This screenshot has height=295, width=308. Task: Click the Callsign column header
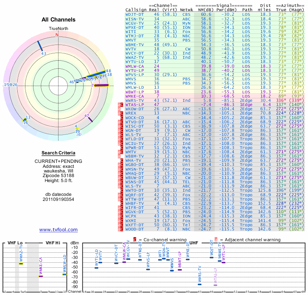(136, 9)
